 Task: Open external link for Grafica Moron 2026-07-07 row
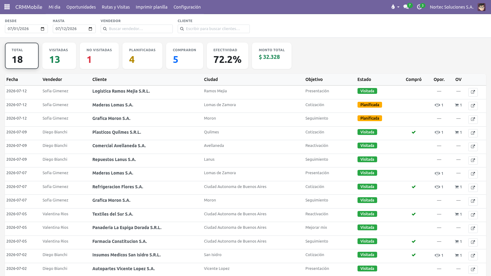point(473,201)
